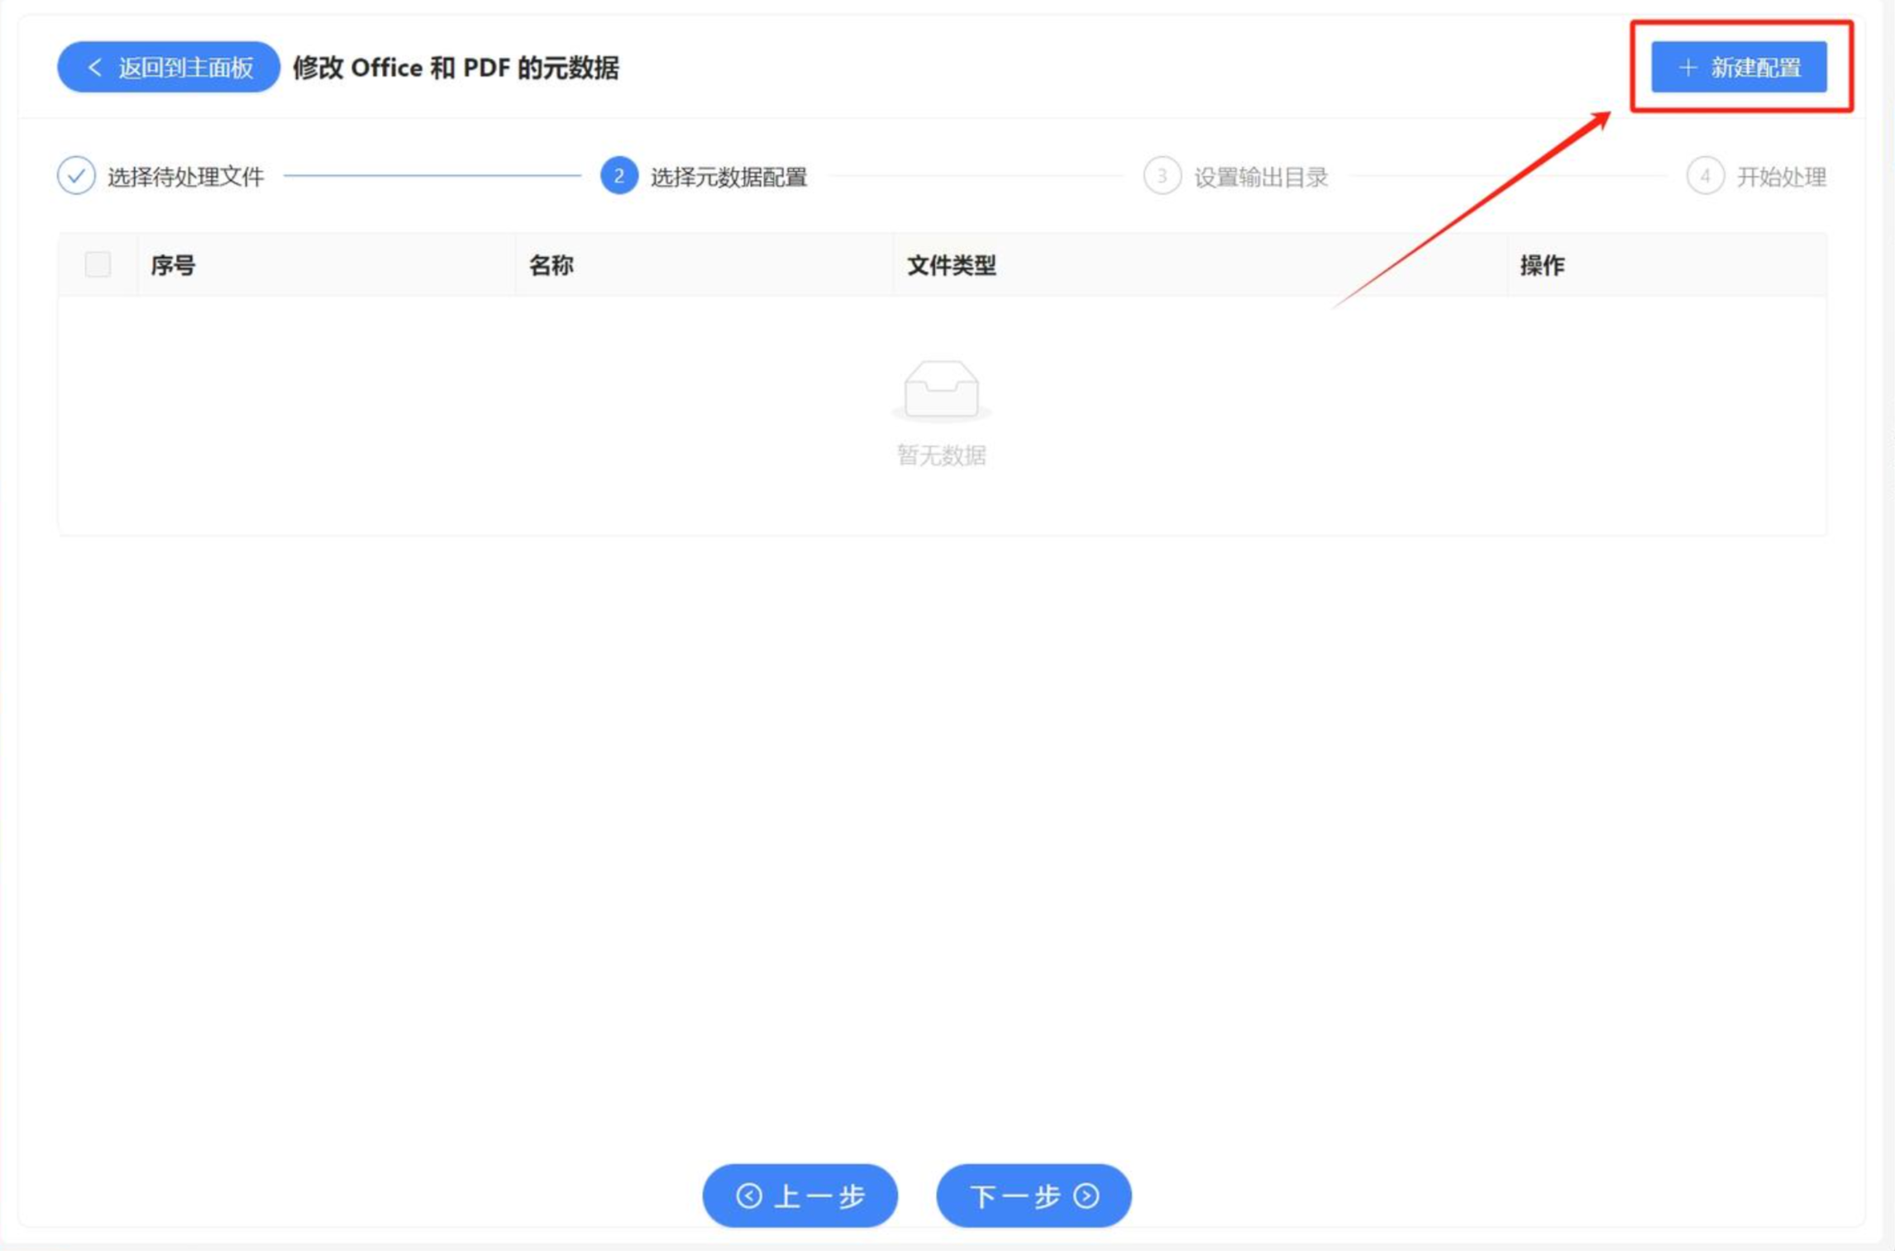Click the completed checkmark step circle
The height and width of the screenshot is (1251, 1895).
click(x=76, y=176)
